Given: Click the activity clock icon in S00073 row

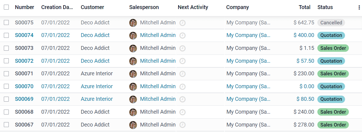Looking at the screenshot, I should (x=182, y=48).
